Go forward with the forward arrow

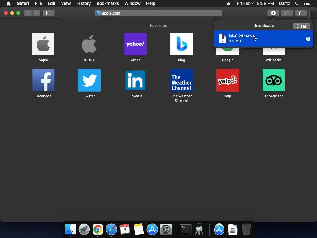point(36,13)
